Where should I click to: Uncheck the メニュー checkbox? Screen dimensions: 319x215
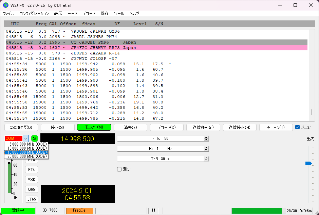tap(297, 127)
